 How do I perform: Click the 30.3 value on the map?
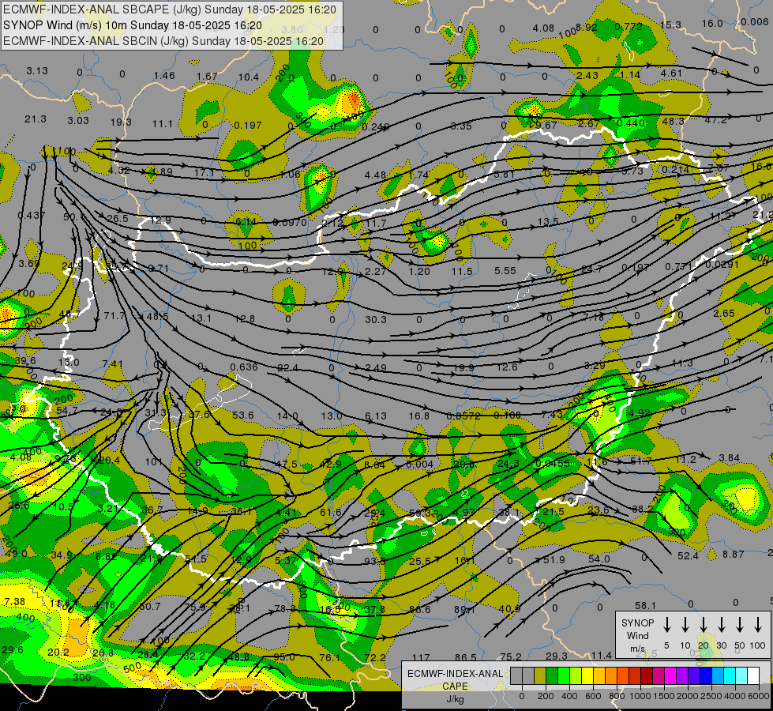376,320
